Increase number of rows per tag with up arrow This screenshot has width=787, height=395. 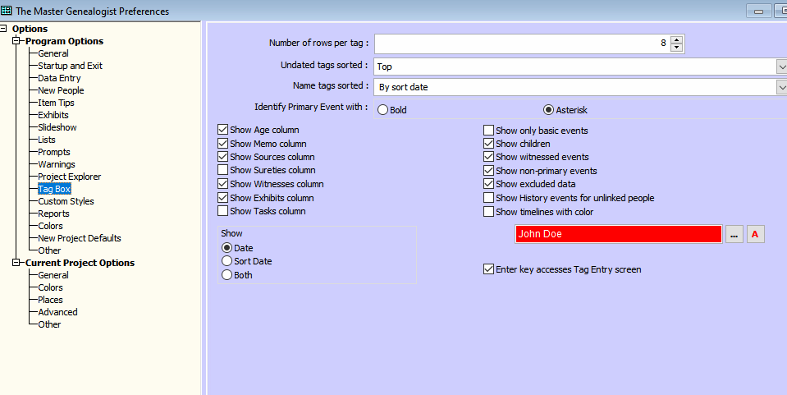click(676, 39)
